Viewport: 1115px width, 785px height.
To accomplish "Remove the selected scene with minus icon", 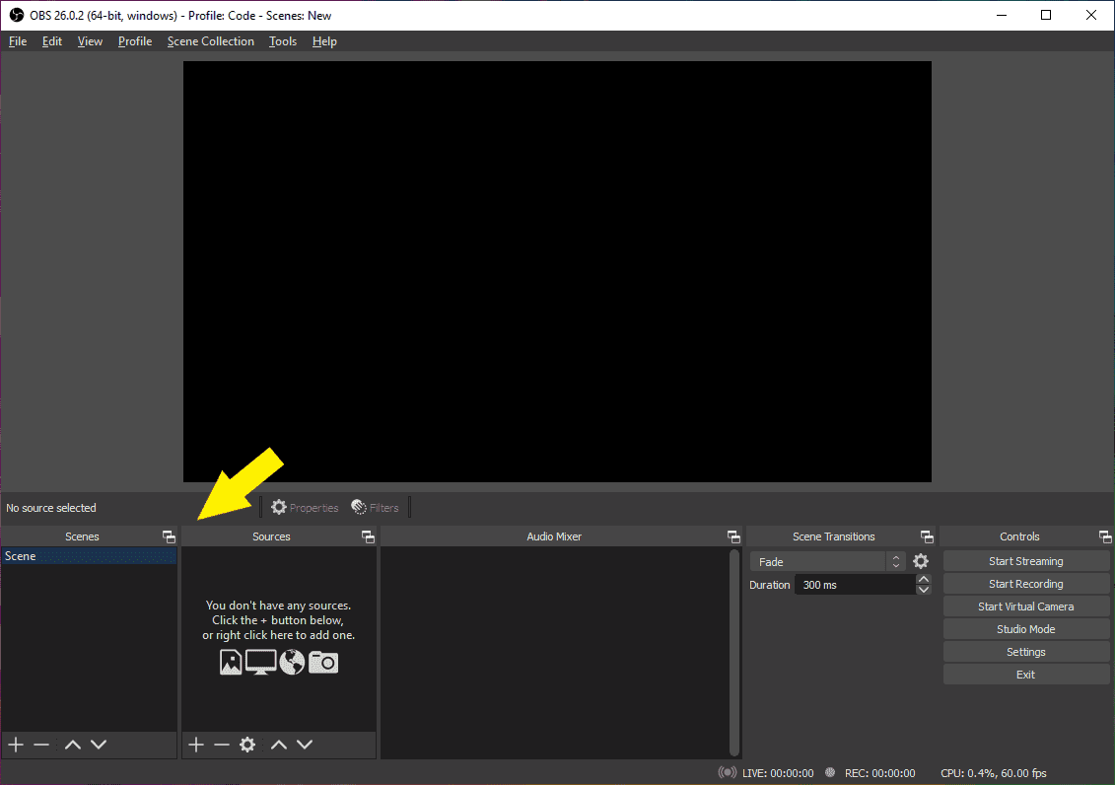I will (x=41, y=745).
